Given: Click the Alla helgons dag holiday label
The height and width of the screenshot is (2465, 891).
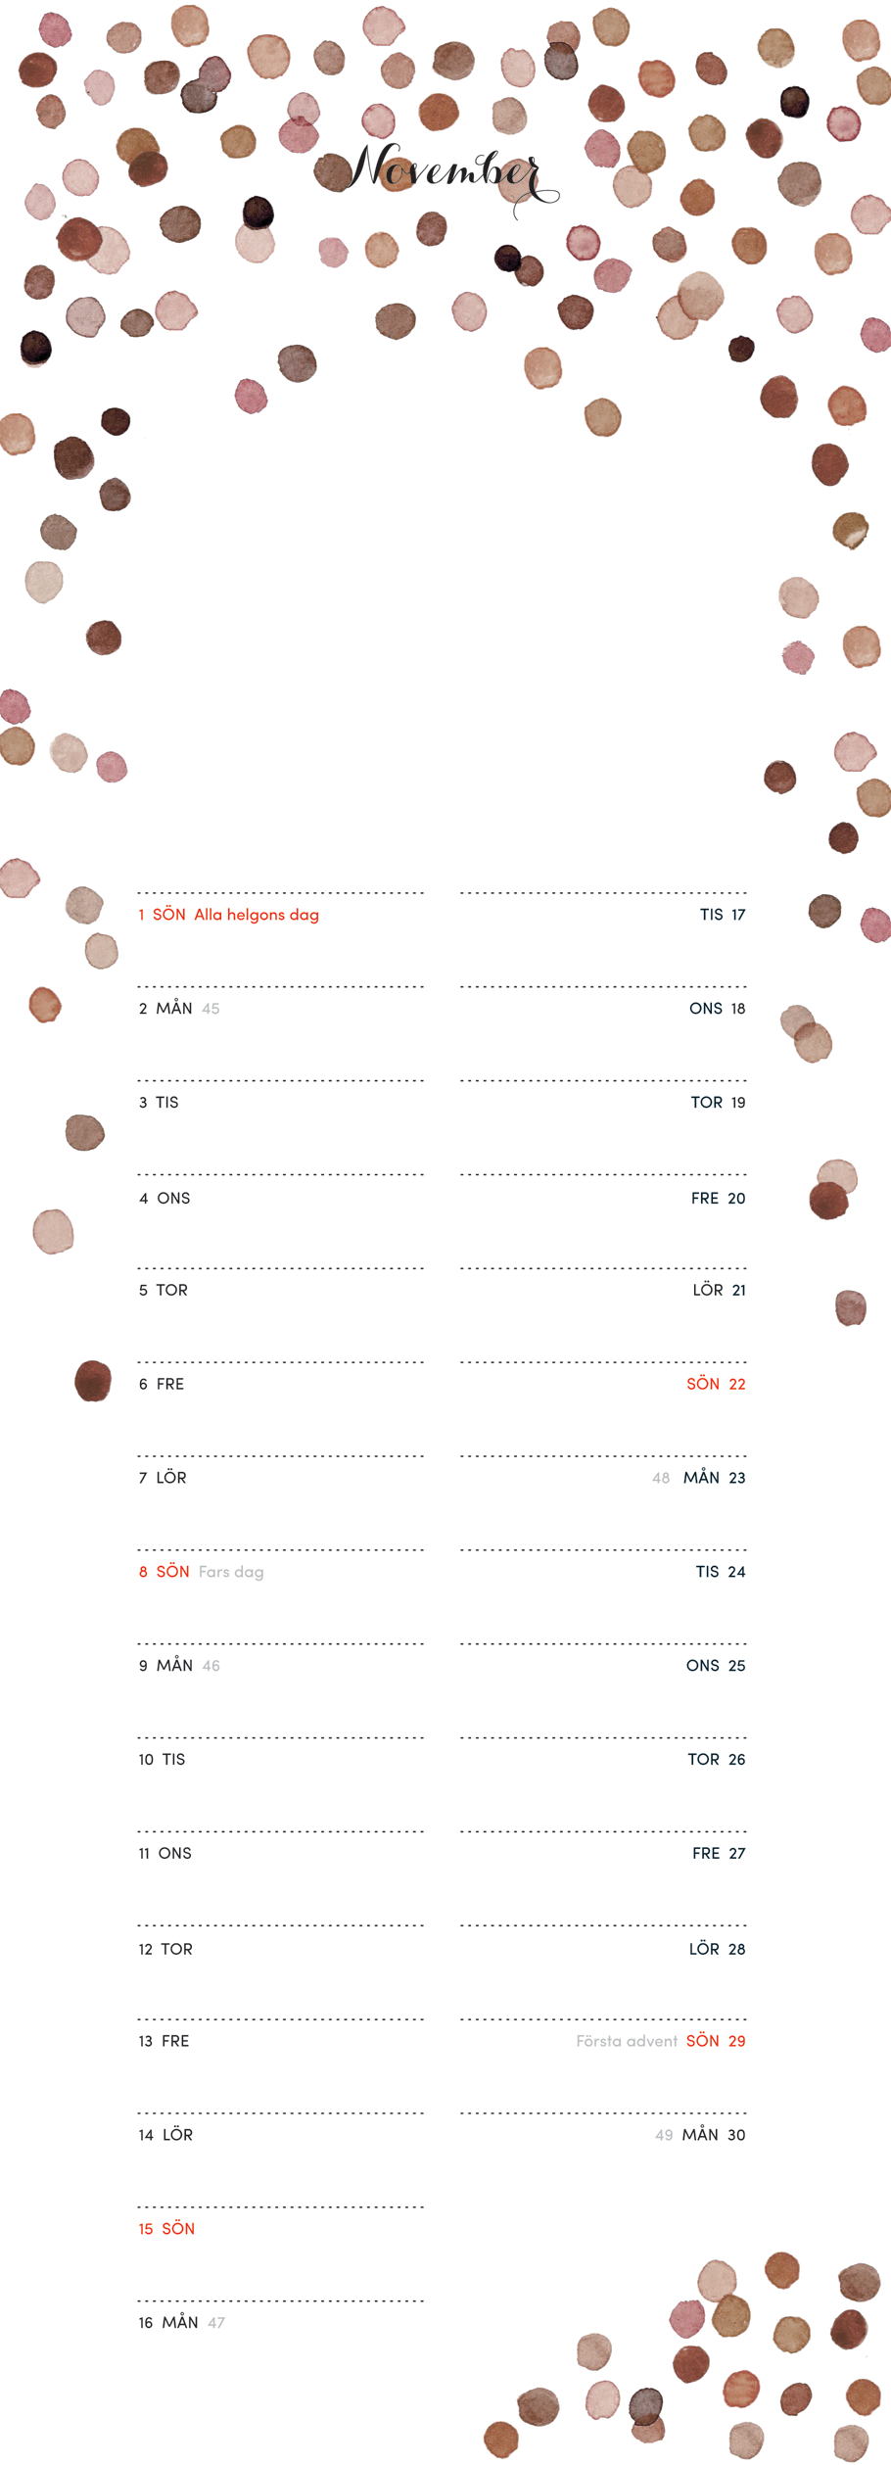Looking at the screenshot, I should point(257,915).
